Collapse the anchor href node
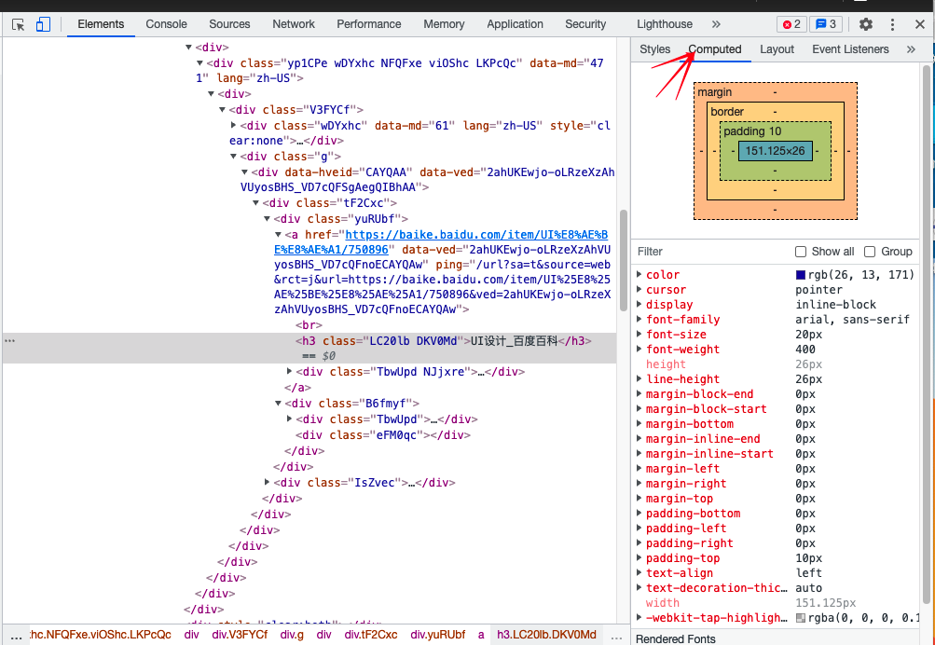The image size is (935, 645). tap(279, 234)
